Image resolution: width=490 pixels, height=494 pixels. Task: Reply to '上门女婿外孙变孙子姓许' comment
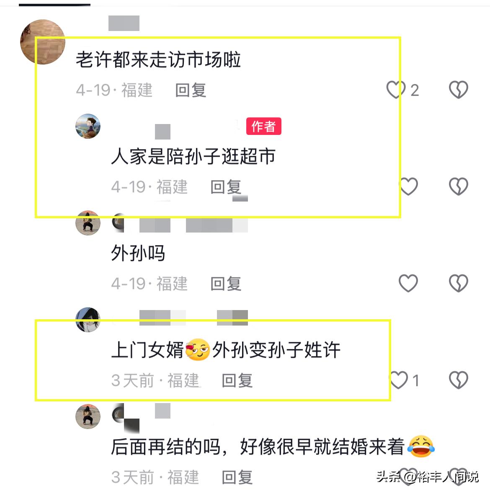(x=237, y=380)
